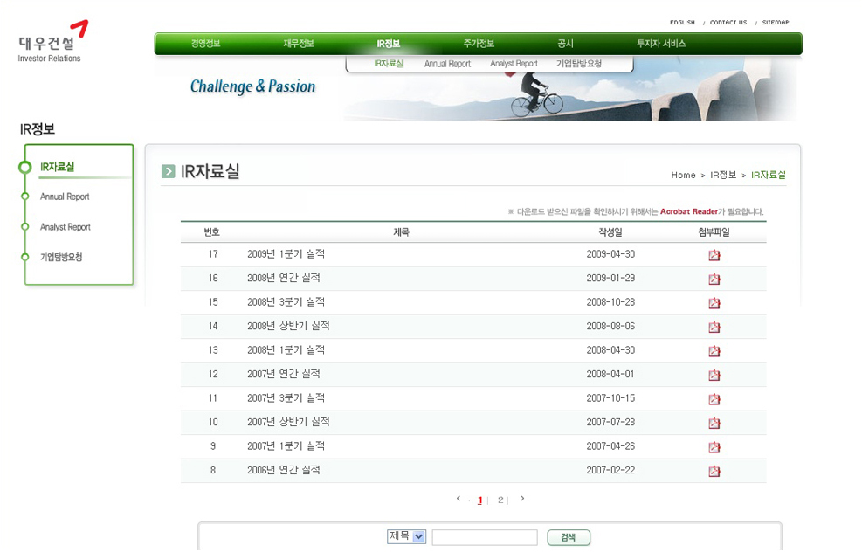
Task: Download the PDF for 2009년 1분기 실적
Action: 714,255
